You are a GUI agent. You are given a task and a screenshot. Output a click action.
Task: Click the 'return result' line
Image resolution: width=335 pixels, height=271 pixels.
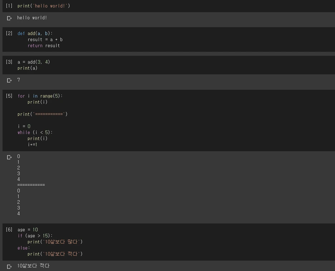pos(44,46)
